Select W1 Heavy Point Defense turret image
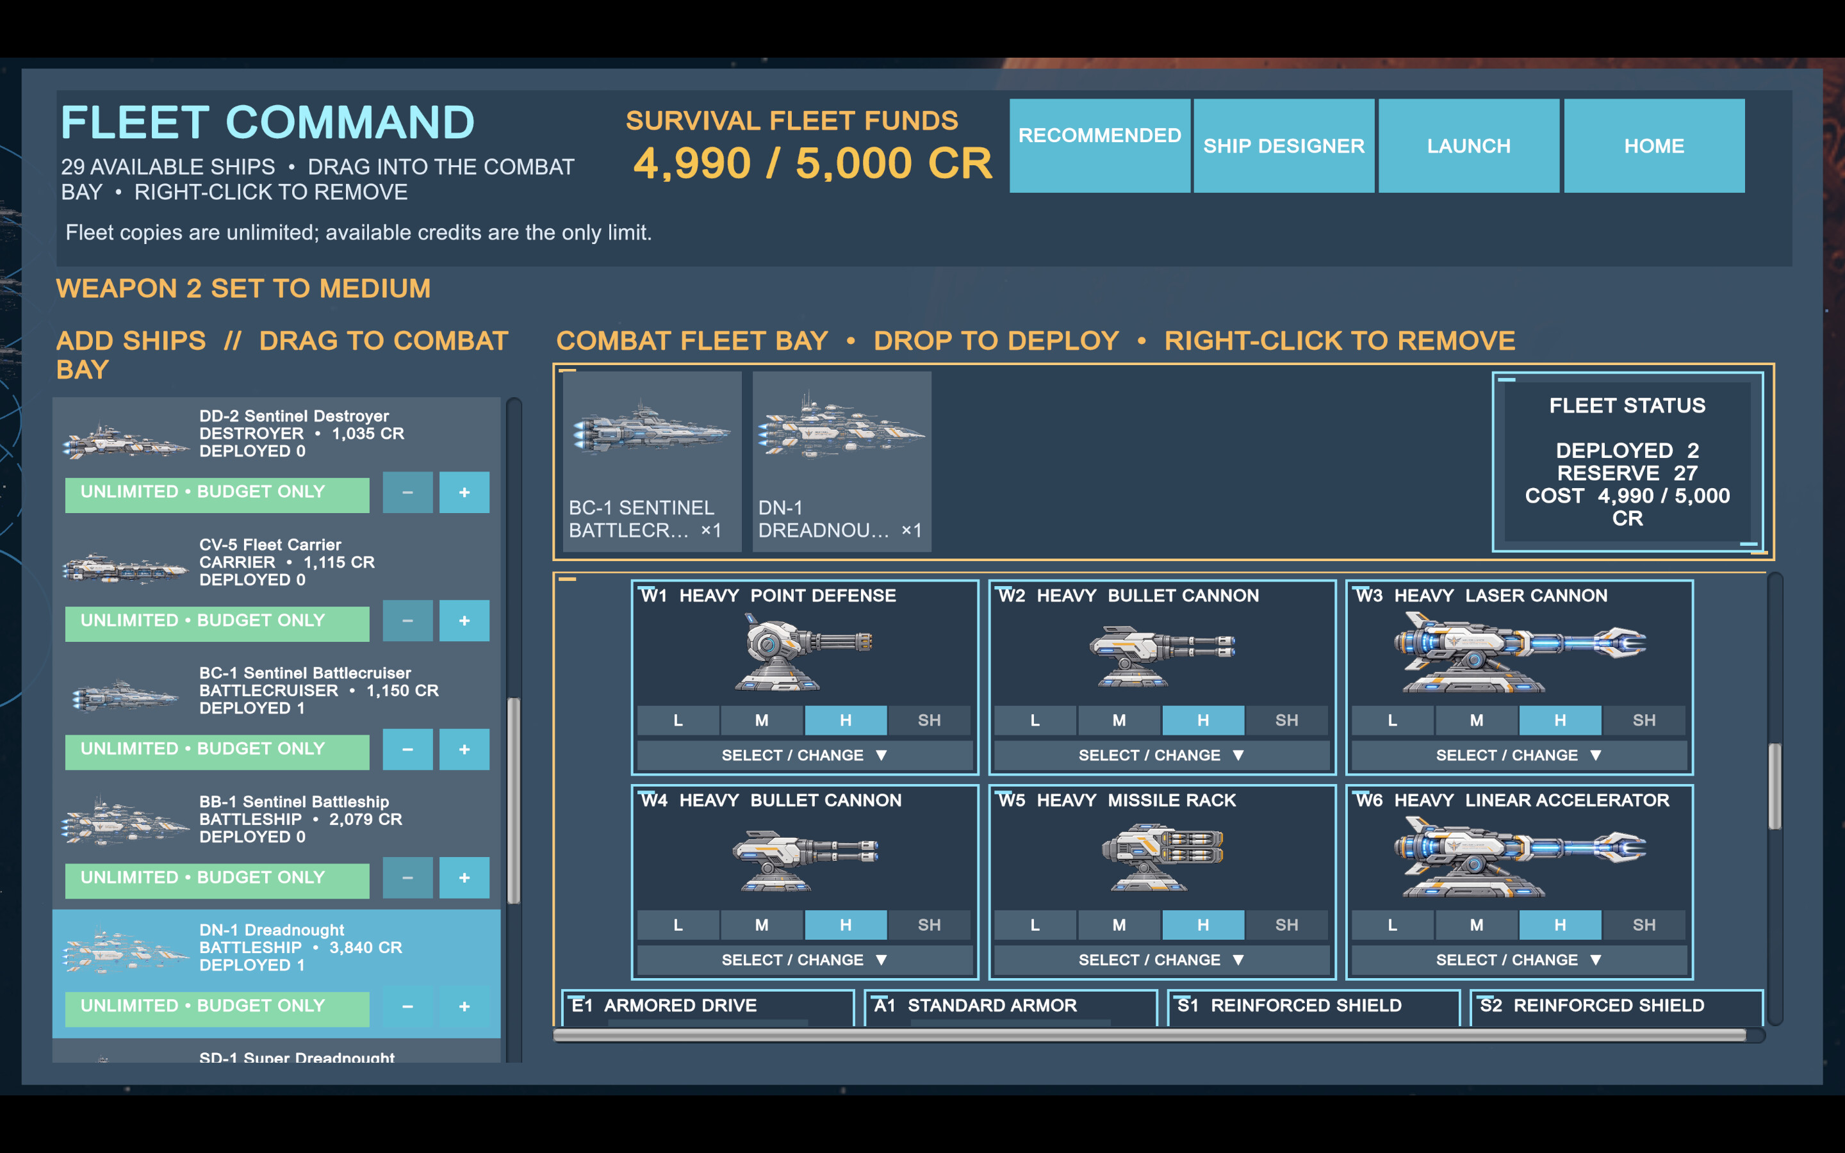The height and width of the screenshot is (1153, 1845). point(805,653)
